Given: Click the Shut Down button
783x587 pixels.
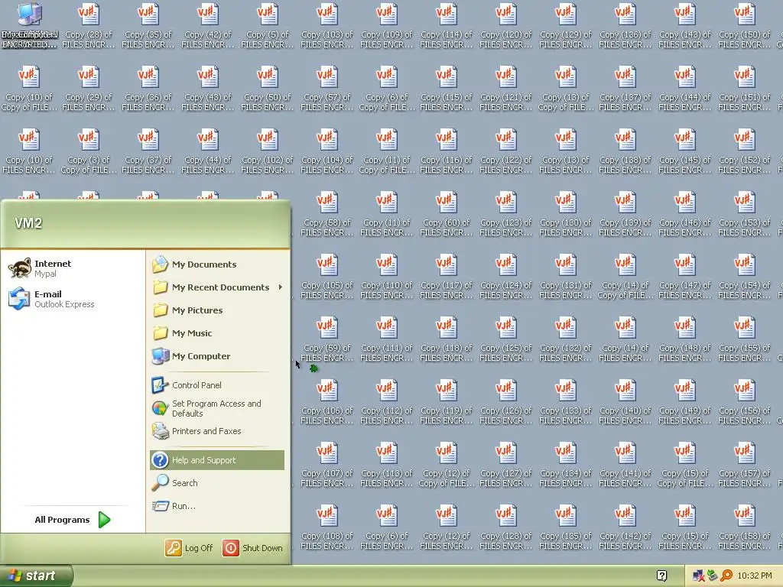Looking at the screenshot, I should [x=252, y=547].
